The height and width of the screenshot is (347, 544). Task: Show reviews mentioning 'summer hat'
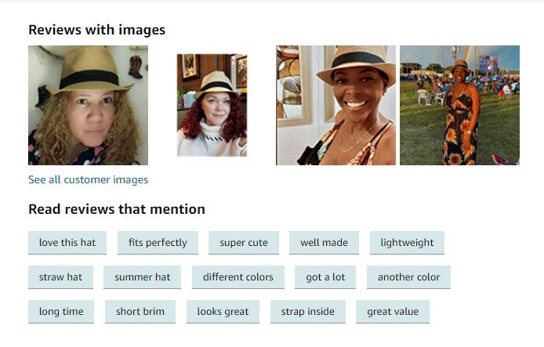143,277
